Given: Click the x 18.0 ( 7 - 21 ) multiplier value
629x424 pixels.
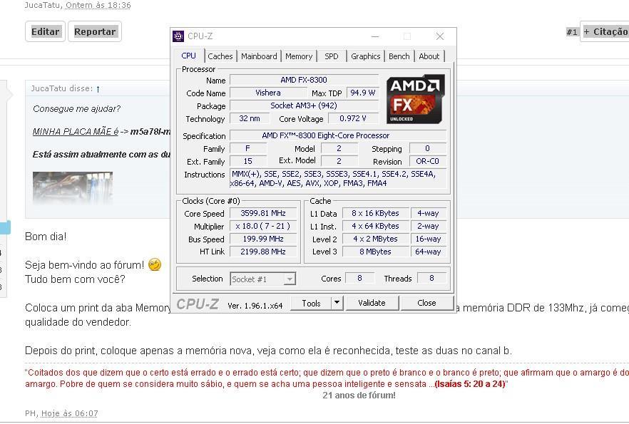Looking at the screenshot, I should (262, 226).
